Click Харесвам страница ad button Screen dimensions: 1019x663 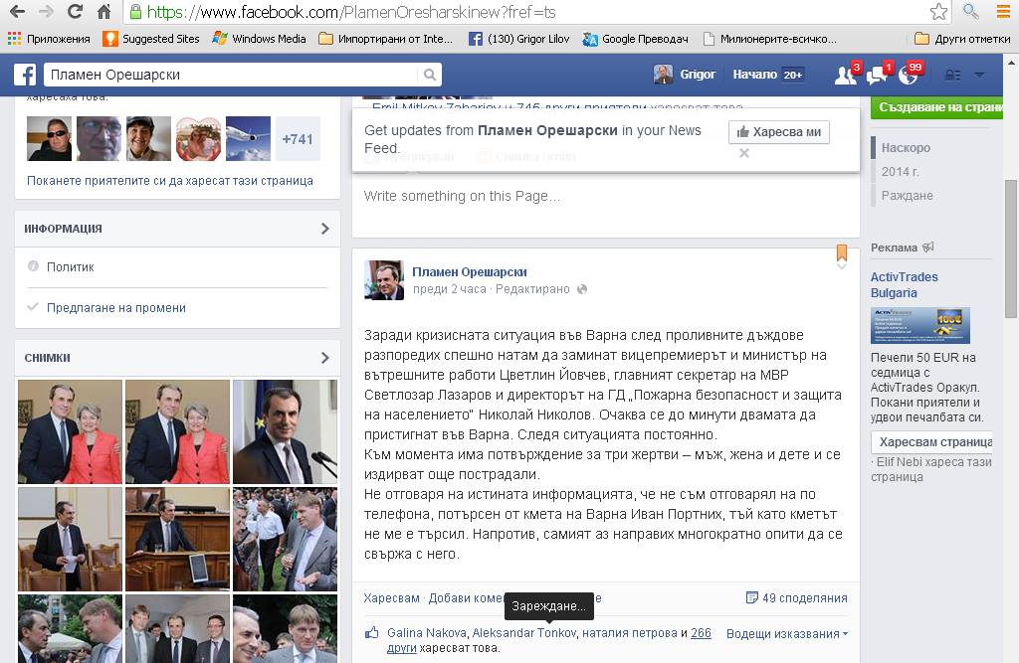point(931,442)
